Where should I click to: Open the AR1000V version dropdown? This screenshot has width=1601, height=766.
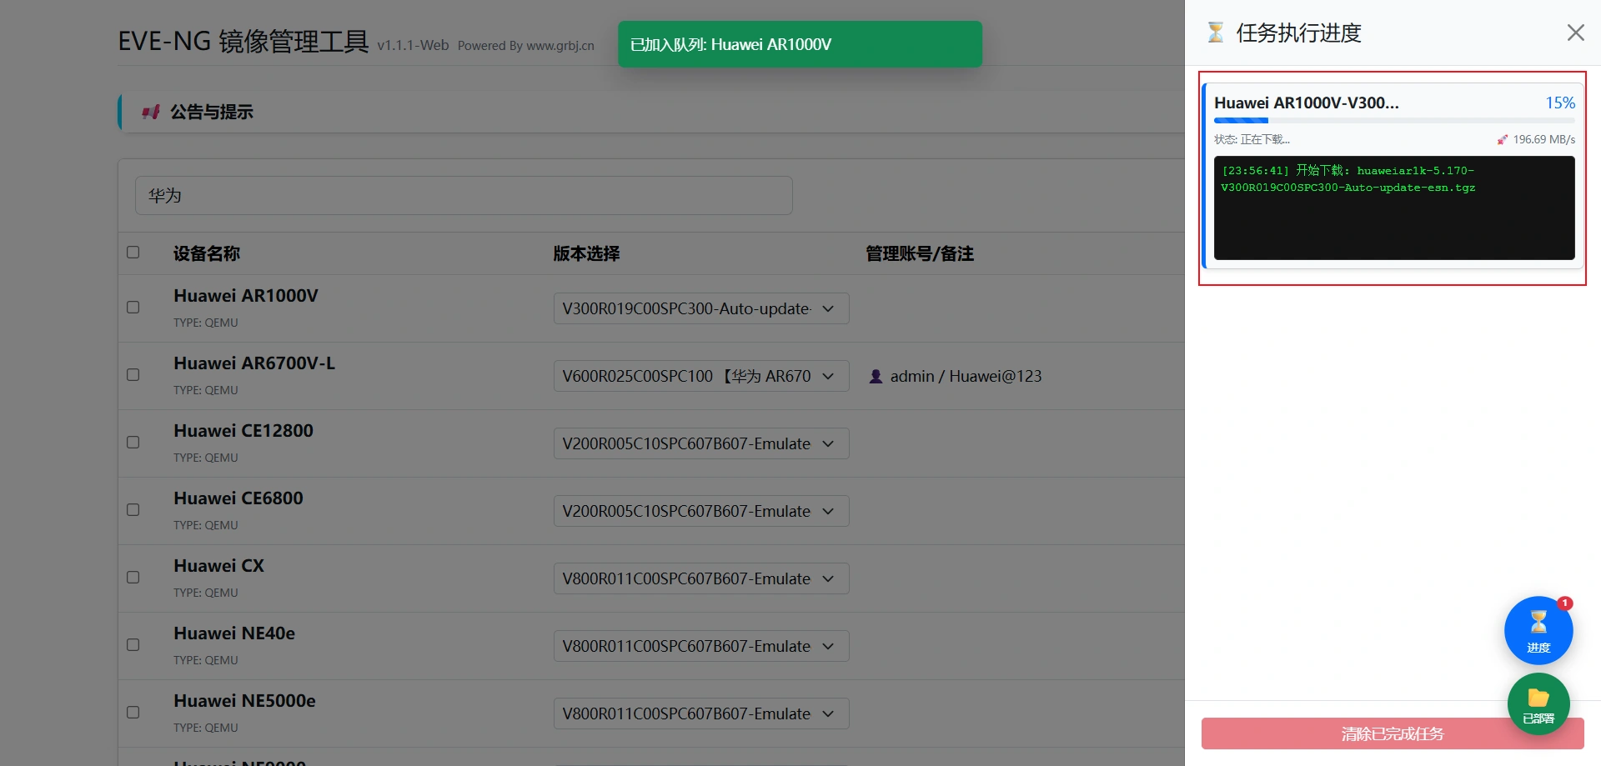701,308
